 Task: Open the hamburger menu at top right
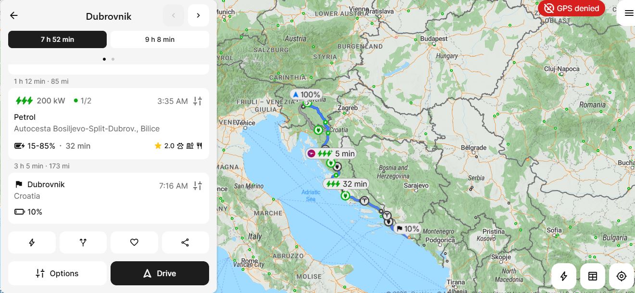pos(628,13)
